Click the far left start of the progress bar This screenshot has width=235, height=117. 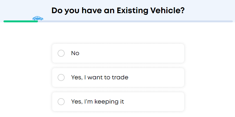[5, 21]
